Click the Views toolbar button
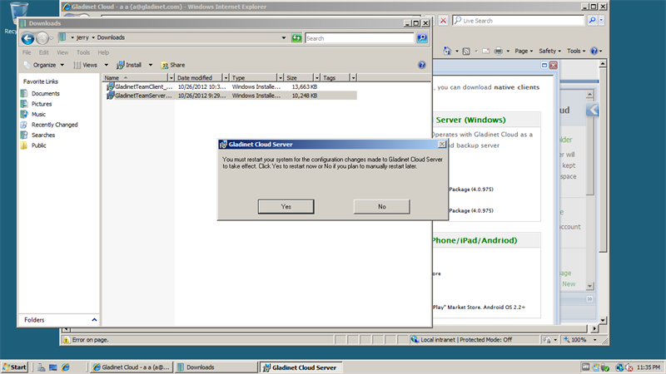666x374 pixels. pyautogui.click(x=86, y=65)
